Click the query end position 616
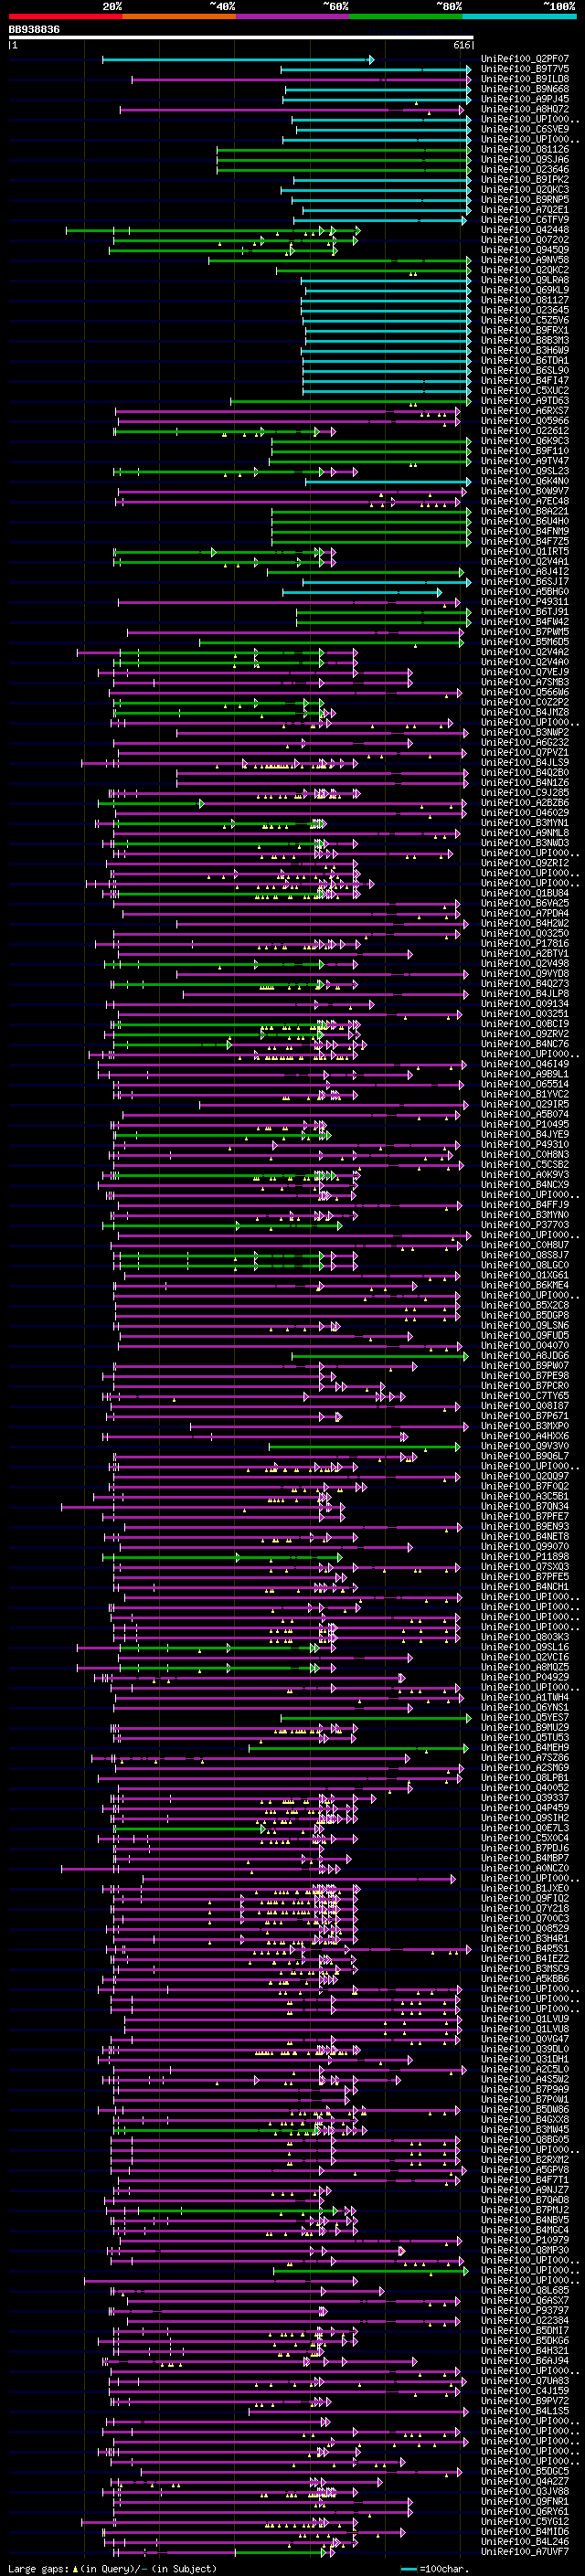The width and height of the screenshot is (585, 2576). pos(462,46)
